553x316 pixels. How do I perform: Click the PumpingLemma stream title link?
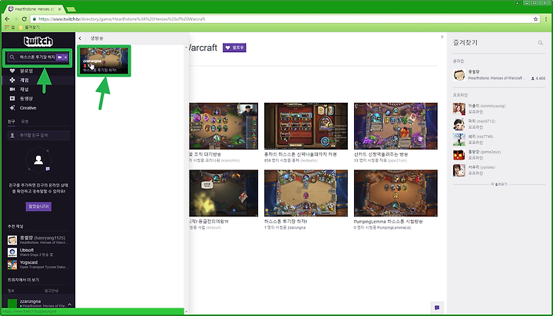pos(389,221)
